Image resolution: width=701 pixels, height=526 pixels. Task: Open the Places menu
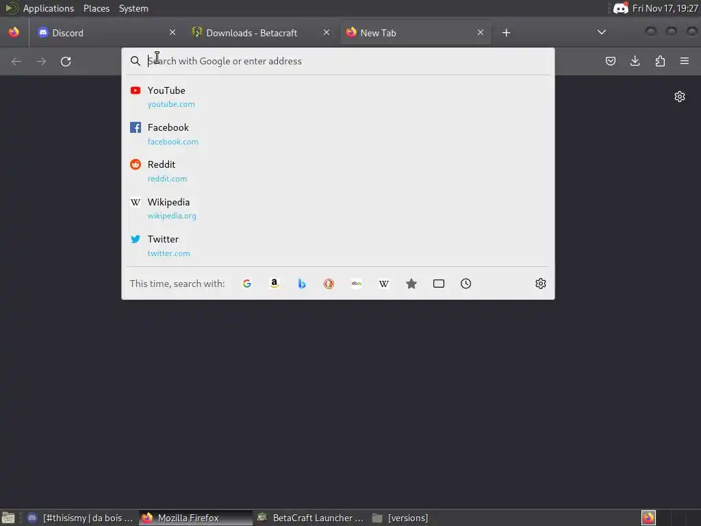point(97,8)
